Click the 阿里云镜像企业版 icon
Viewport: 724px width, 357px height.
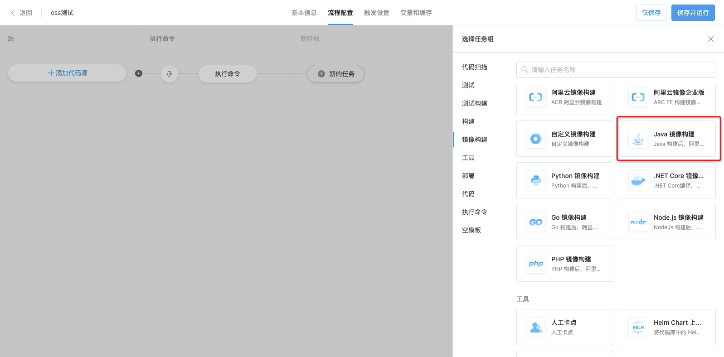click(x=638, y=97)
